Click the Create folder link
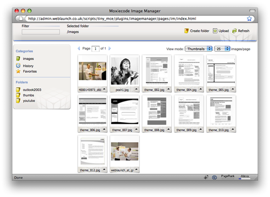The image size is (270, 197). [200, 31]
